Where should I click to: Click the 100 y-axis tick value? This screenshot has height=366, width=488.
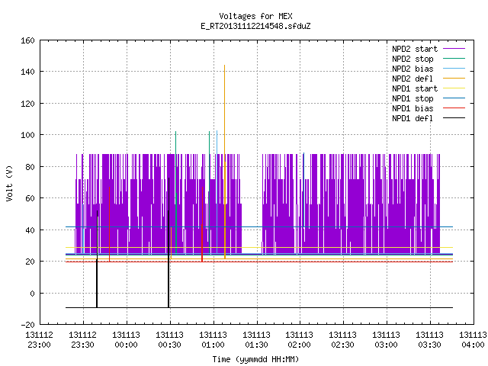click(27, 135)
